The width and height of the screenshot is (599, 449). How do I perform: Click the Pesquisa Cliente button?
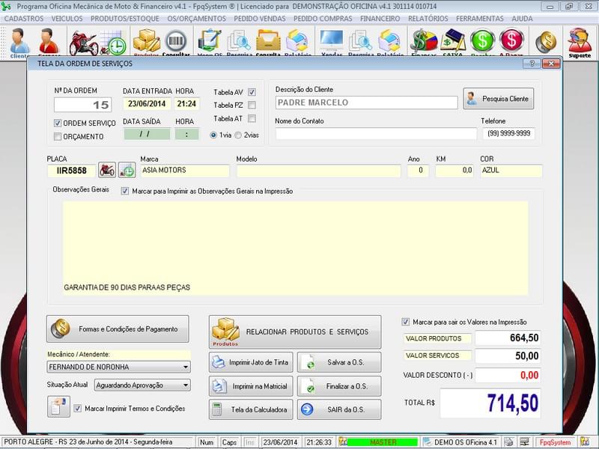pyautogui.click(x=499, y=99)
